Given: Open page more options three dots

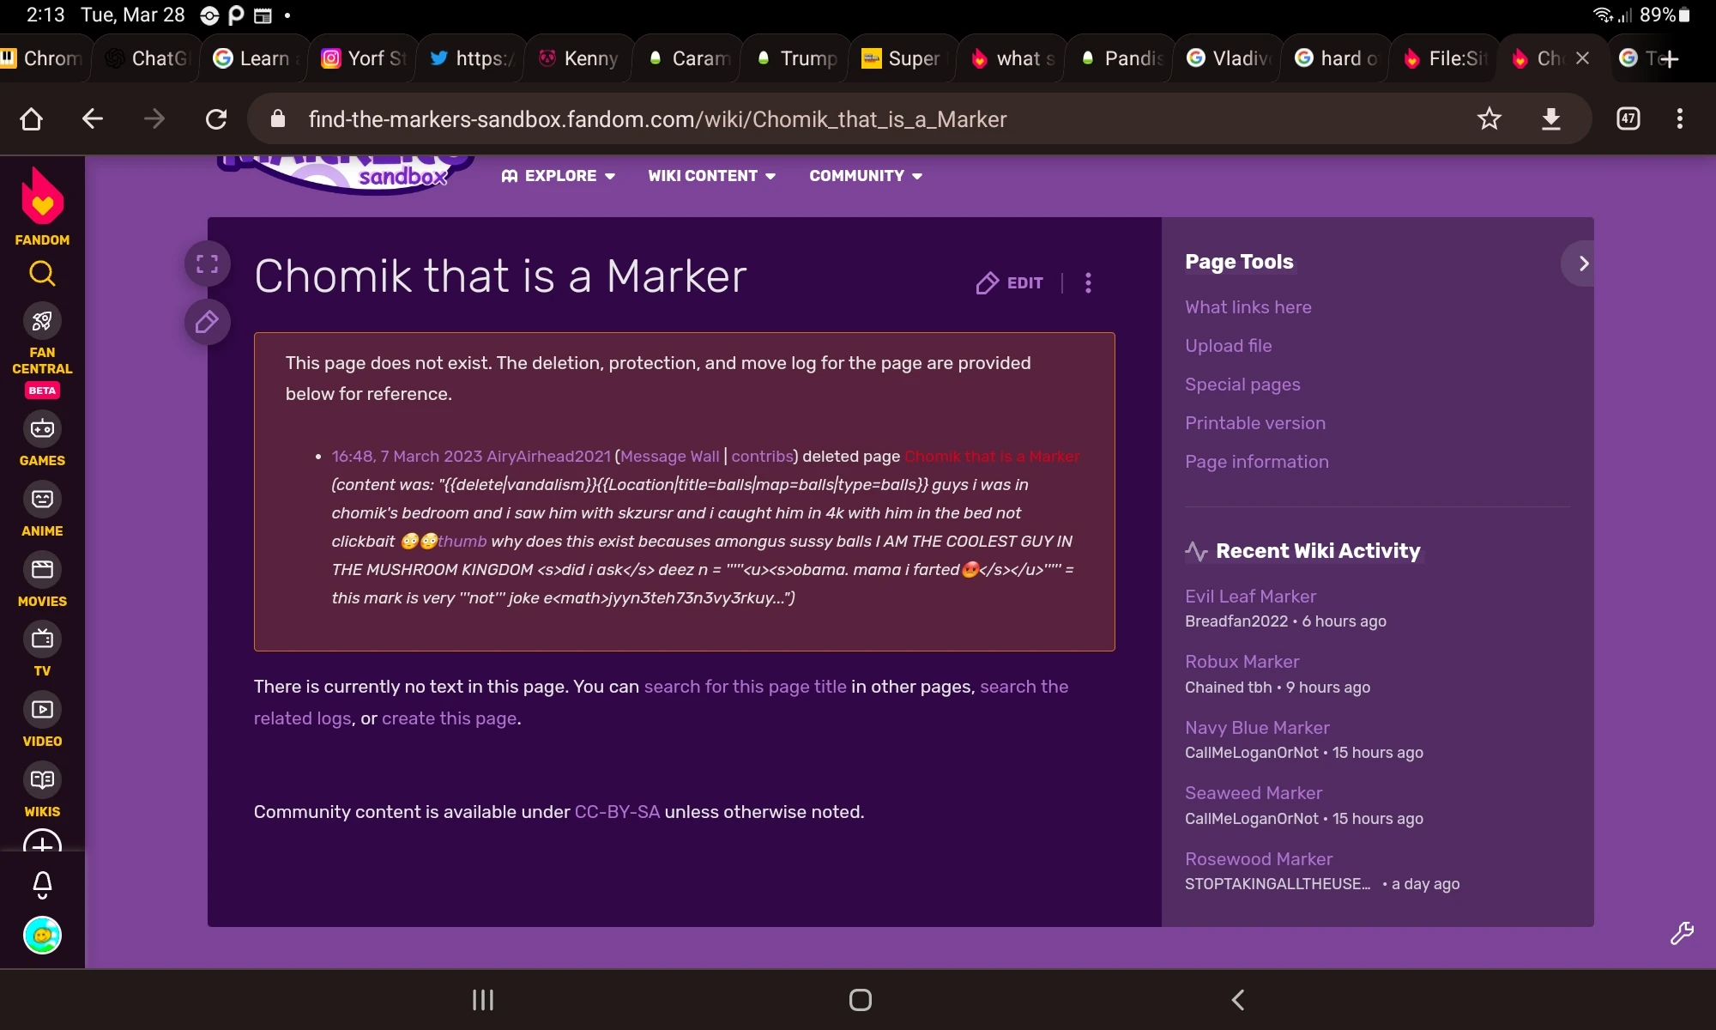Looking at the screenshot, I should (x=1088, y=283).
